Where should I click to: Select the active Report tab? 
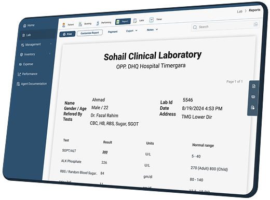click(x=123, y=22)
